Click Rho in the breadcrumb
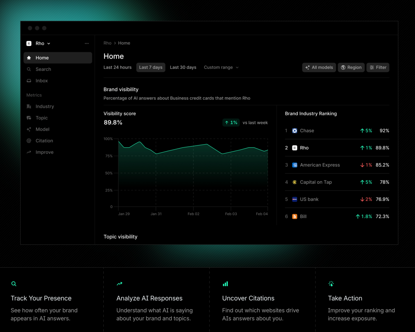The image size is (415, 332). (x=108, y=43)
